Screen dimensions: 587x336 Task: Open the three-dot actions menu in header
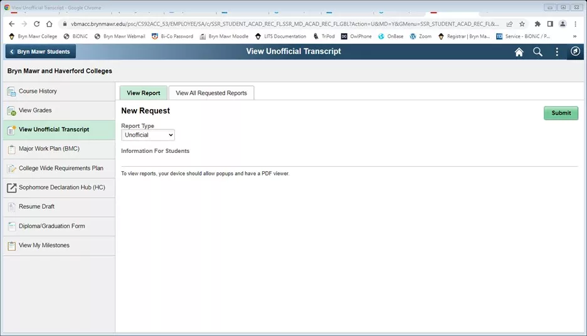click(557, 51)
